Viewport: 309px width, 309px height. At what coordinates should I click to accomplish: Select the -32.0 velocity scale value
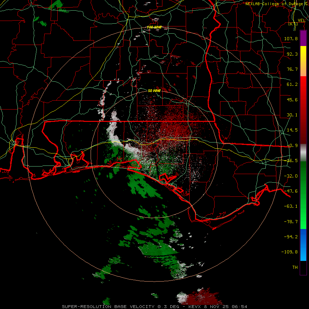coord(291,176)
